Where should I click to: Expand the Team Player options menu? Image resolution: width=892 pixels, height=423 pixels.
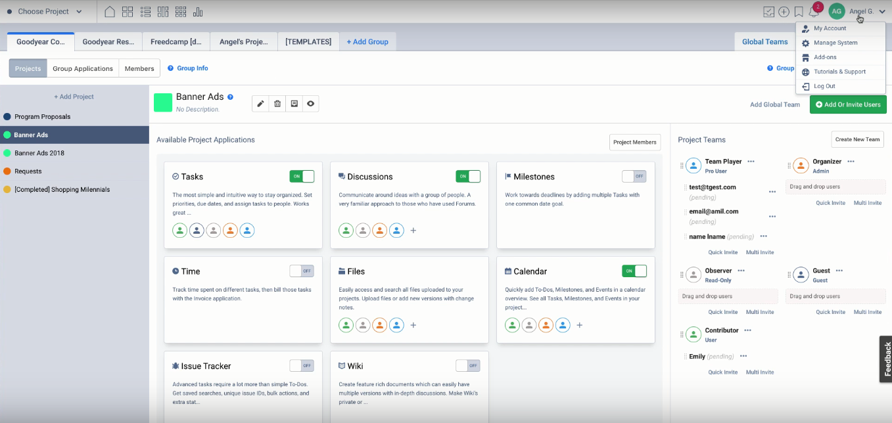[x=751, y=162]
